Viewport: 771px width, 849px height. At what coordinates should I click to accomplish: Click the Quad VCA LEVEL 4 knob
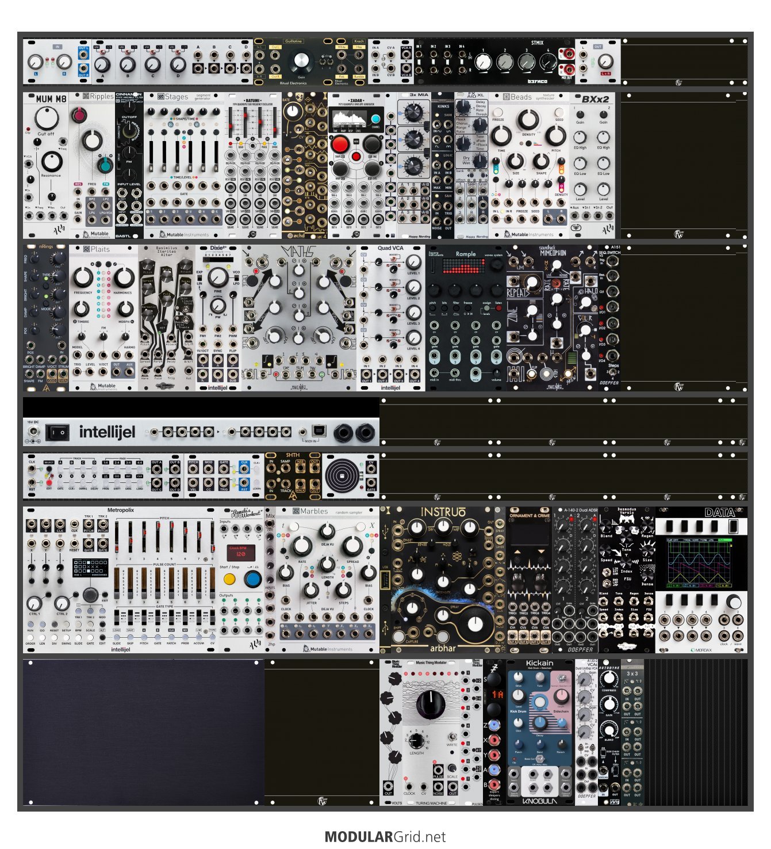[413, 338]
